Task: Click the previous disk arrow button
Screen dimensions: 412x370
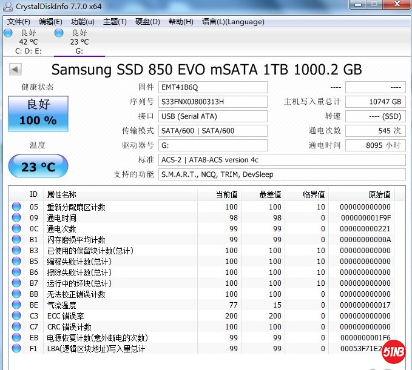Action: [16, 70]
